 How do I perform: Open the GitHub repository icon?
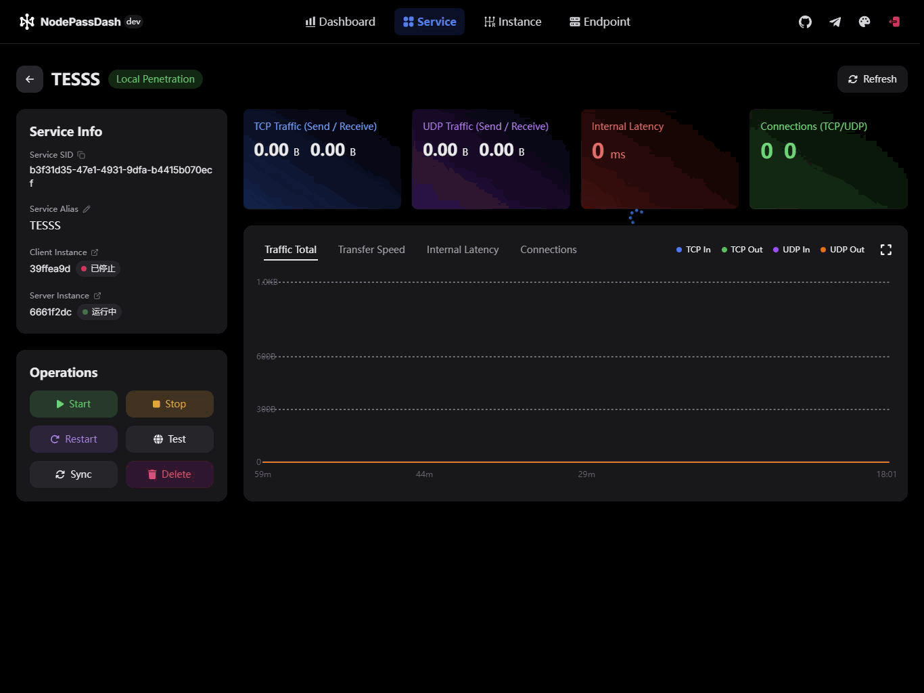click(805, 22)
